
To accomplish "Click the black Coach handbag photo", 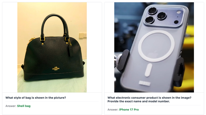I will pyautogui.click(x=52, y=47).
